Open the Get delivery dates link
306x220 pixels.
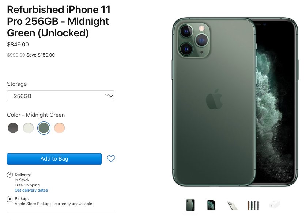(31, 190)
